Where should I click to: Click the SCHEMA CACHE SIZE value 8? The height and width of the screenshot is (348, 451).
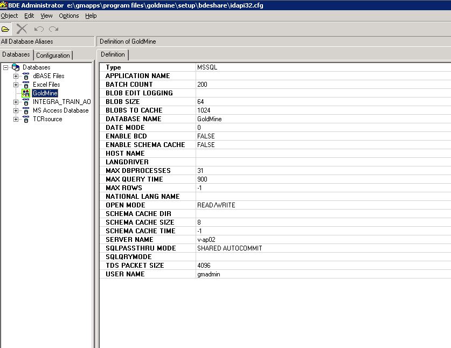(199, 222)
